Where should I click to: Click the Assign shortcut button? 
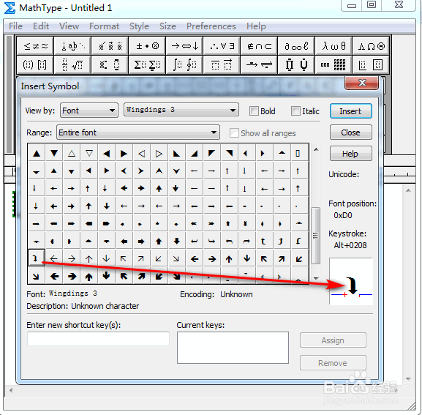(x=333, y=340)
